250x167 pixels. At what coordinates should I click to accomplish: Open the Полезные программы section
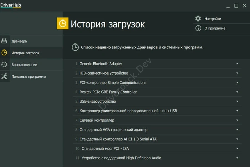[x=29, y=77]
